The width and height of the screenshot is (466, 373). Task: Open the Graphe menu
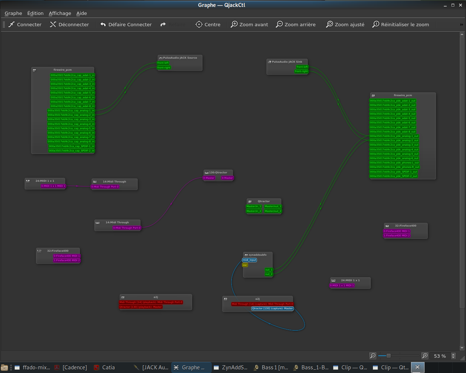[x=13, y=13]
